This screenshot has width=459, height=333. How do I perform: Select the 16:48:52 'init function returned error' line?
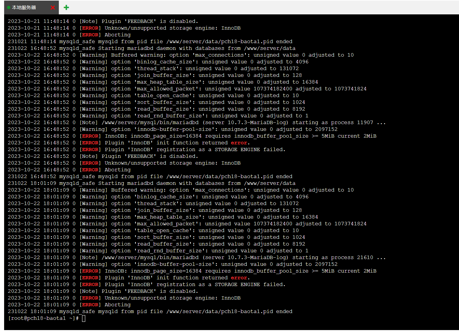point(129,143)
